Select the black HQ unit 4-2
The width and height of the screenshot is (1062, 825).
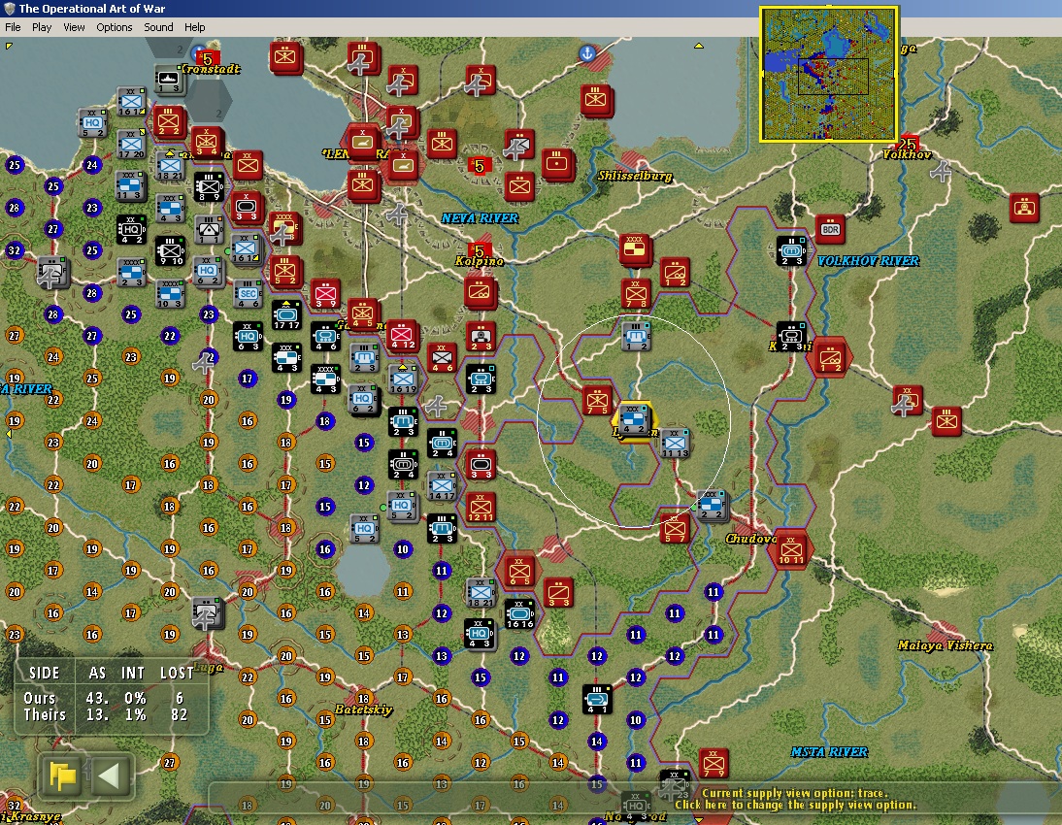click(x=131, y=230)
